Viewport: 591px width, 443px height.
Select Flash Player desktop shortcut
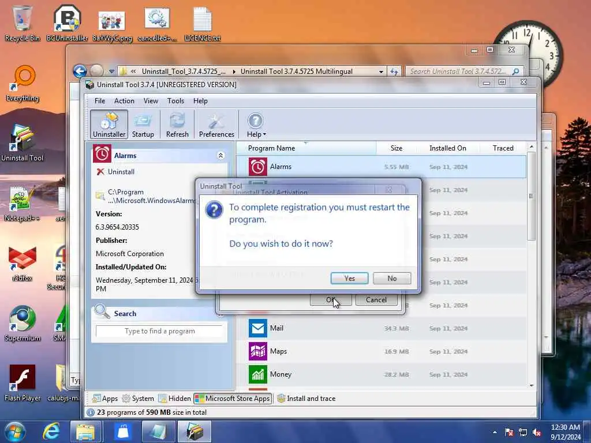coord(23,383)
